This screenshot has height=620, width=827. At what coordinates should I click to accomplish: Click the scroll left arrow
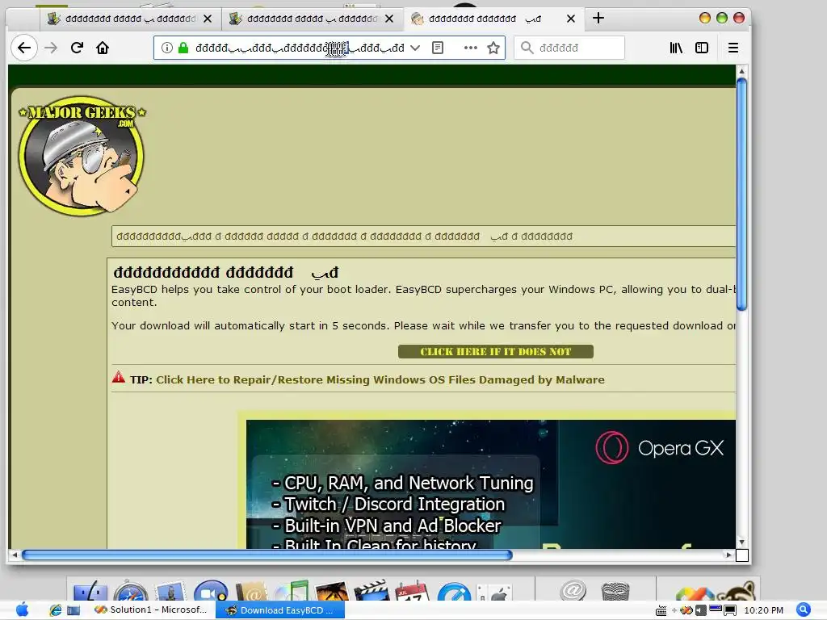[x=15, y=555]
